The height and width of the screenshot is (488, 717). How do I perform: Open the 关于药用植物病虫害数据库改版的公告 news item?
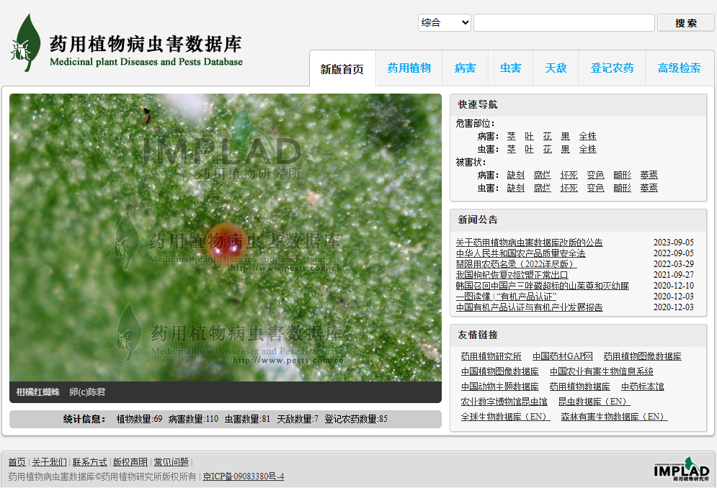(529, 242)
